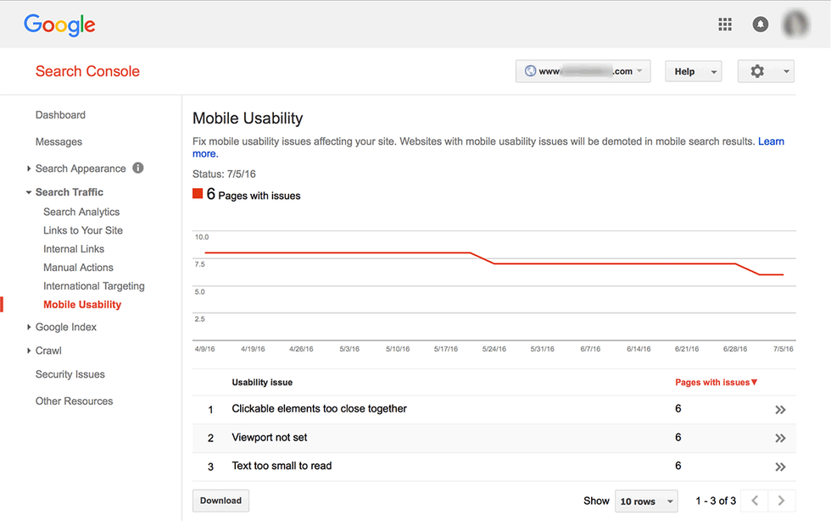Open Messages in the sidebar
Viewport: 831px width, 531px height.
59,142
